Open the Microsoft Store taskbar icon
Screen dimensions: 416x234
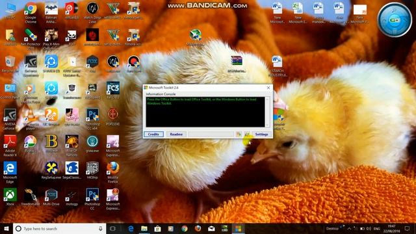[157, 228]
